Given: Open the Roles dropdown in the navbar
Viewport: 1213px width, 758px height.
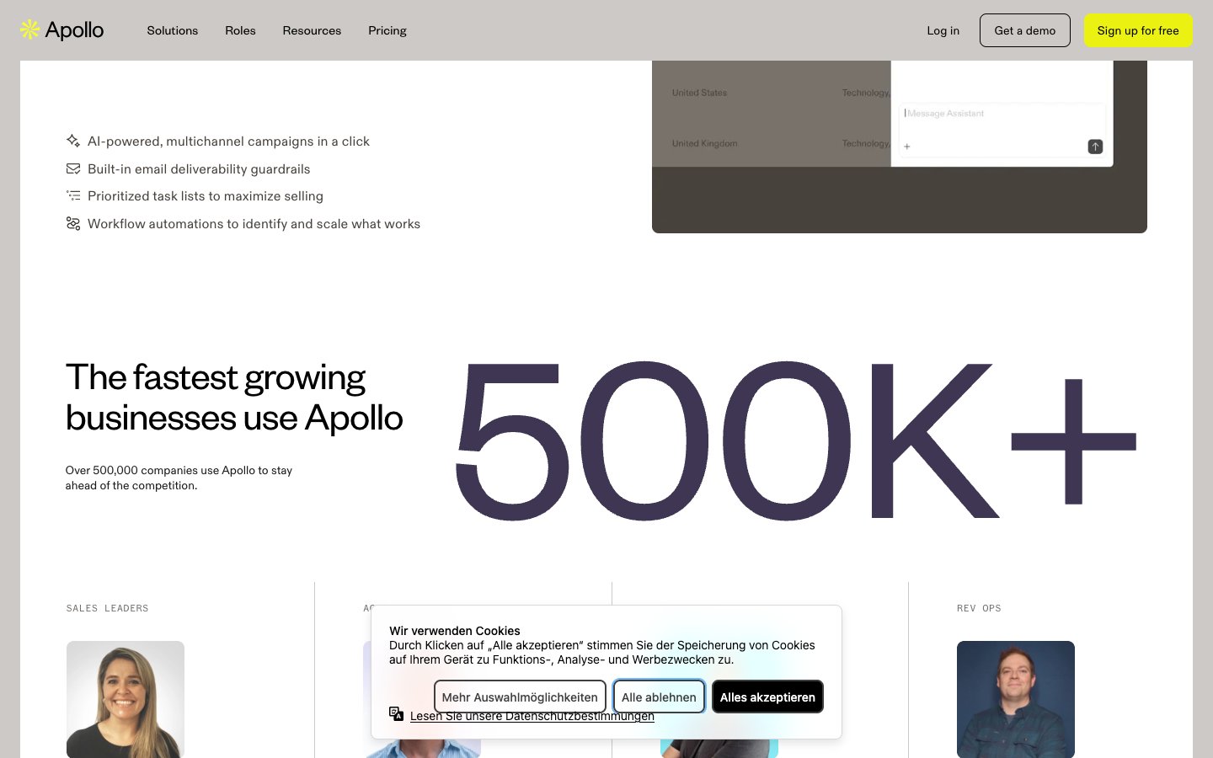Looking at the screenshot, I should click(240, 30).
